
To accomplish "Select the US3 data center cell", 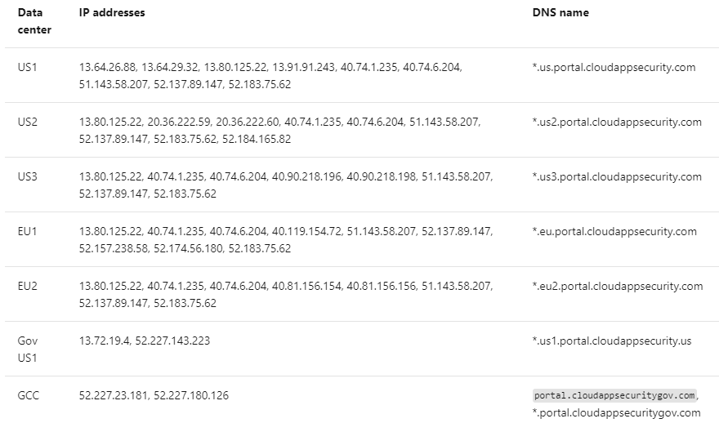I will tap(27, 177).
